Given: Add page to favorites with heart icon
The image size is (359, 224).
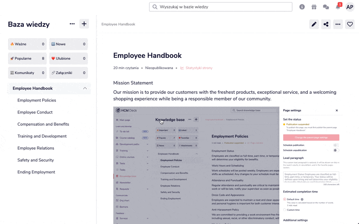Looking at the screenshot, I should point(350,24).
